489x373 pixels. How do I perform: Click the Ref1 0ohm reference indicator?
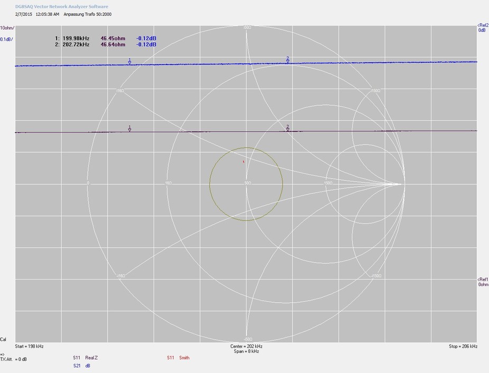[482, 282]
